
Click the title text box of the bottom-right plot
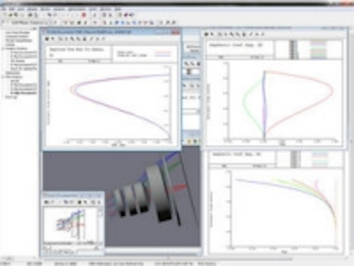coord(243,157)
